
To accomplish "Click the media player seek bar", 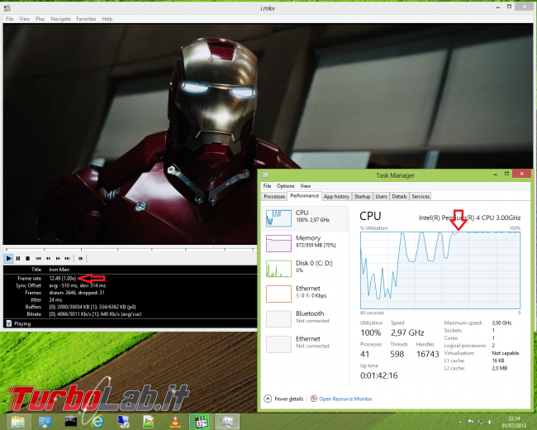I will [x=131, y=249].
